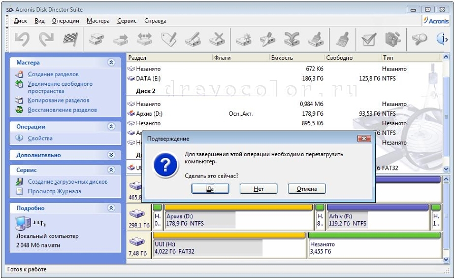Click the checkered flag Commit icon
The height and width of the screenshot is (279, 455).
coord(71,39)
